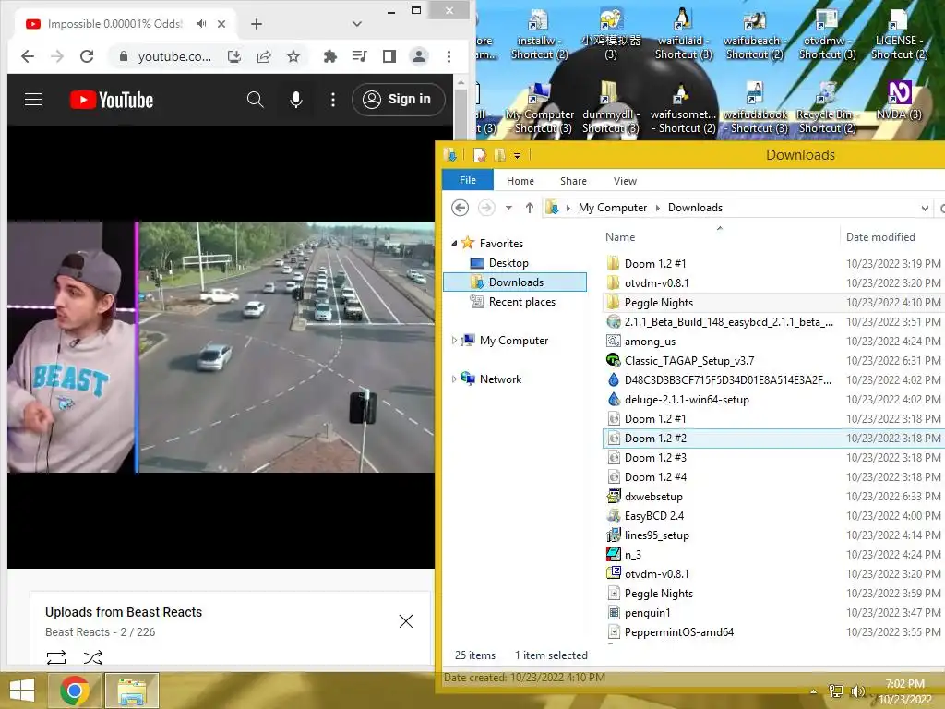The image size is (945, 709).
Task: Go back in Chrome browser
Action: click(x=28, y=56)
